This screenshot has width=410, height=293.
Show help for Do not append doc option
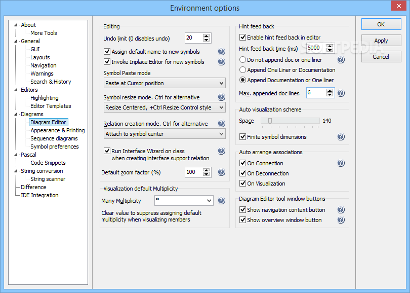pos(341,60)
